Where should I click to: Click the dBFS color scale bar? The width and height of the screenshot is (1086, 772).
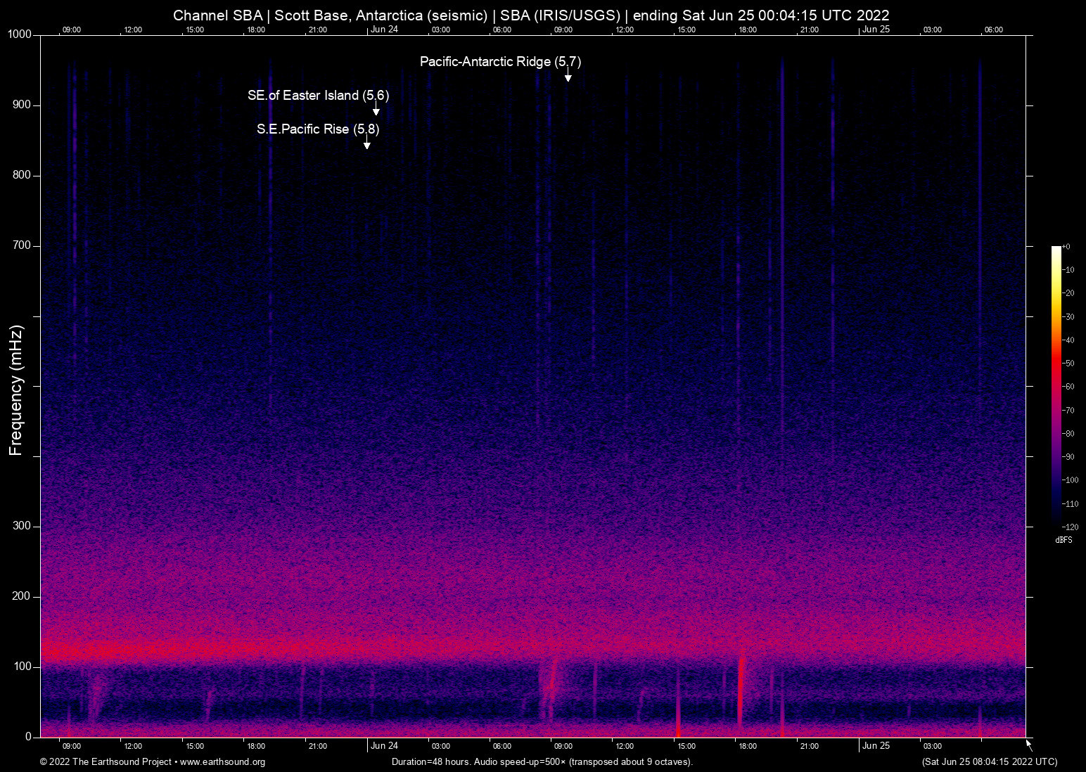(x=1056, y=385)
